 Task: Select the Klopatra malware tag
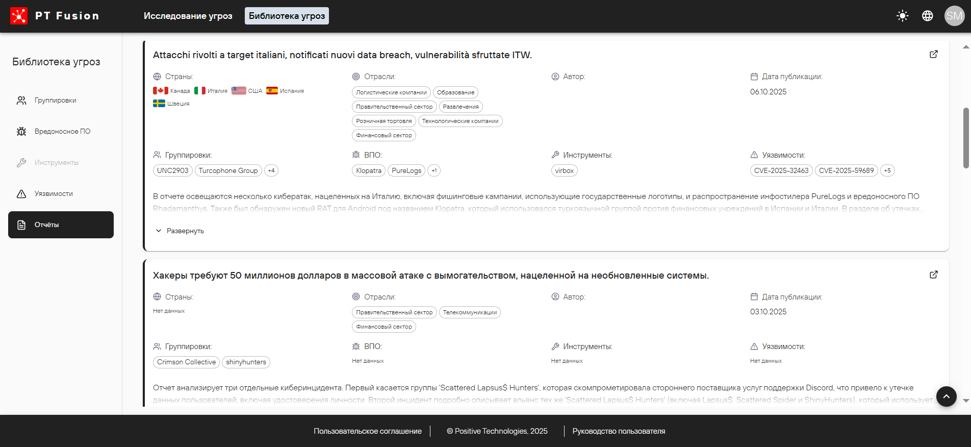point(368,171)
